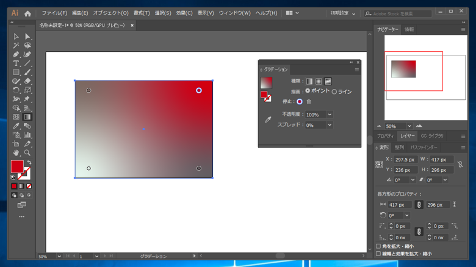Screen dimensions: 476x267
Task: Open rotate angle dropdown in Transform
Action: 413,180
